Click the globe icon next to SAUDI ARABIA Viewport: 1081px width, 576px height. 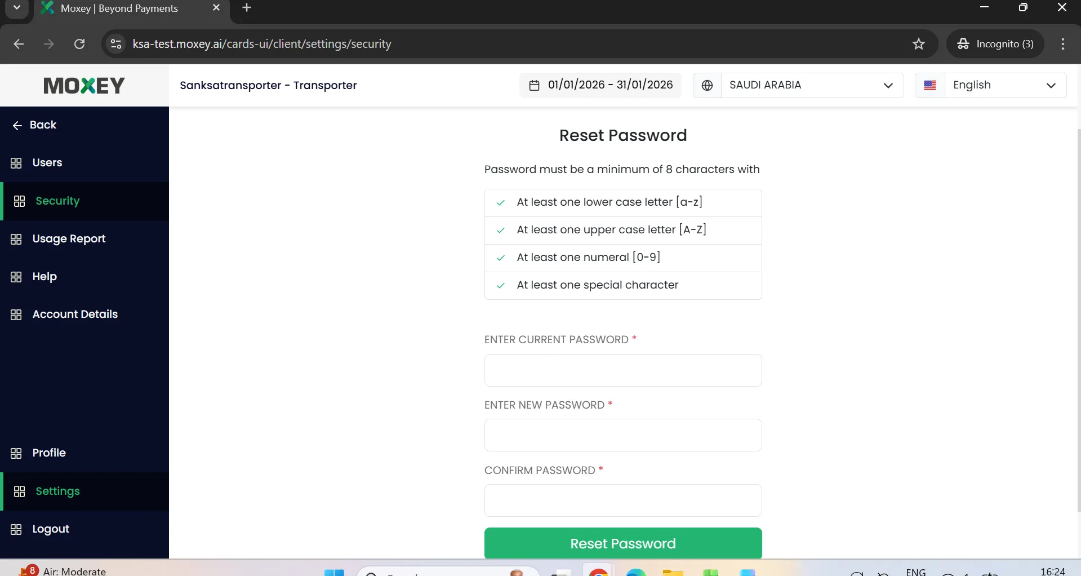707,85
